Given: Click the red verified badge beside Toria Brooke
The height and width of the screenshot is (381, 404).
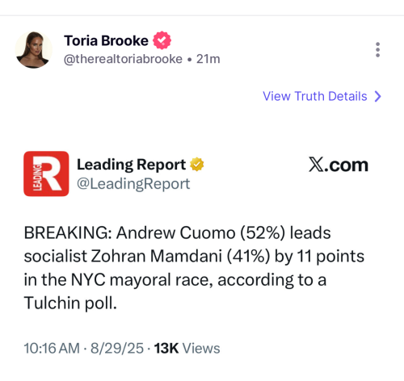Looking at the screenshot, I should pos(162,40).
